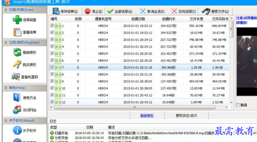Click video file icon in row 11
Screen dimensions: 257x142
tap(58, 95)
